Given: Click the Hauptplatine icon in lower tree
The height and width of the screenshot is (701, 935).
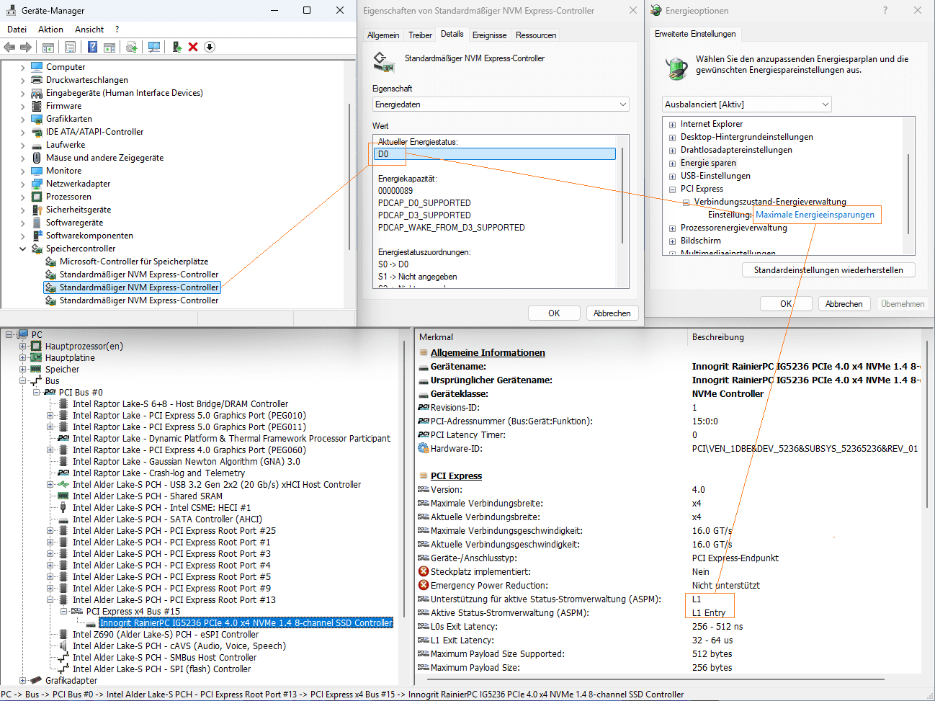Looking at the screenshot, I should (x=36, y=357).
